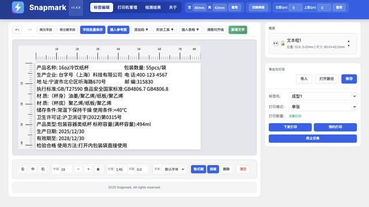Image resolution: width=369 pixels, height=207 pixels.
Task: Click the 字段批量保存 button
Action: [x=93, y=30]
